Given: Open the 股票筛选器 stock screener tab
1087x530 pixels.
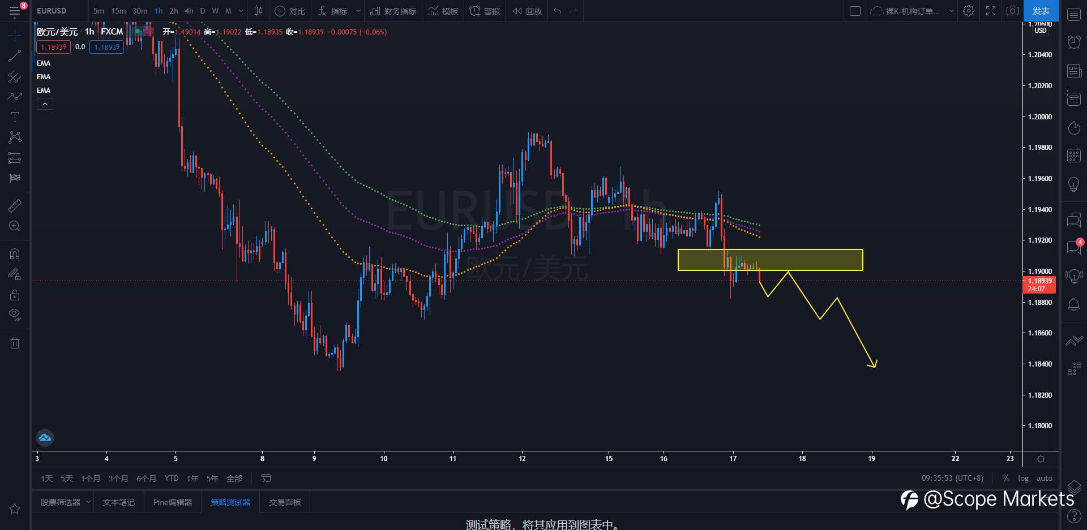Looking at the screenshot, I should point(61,502).
